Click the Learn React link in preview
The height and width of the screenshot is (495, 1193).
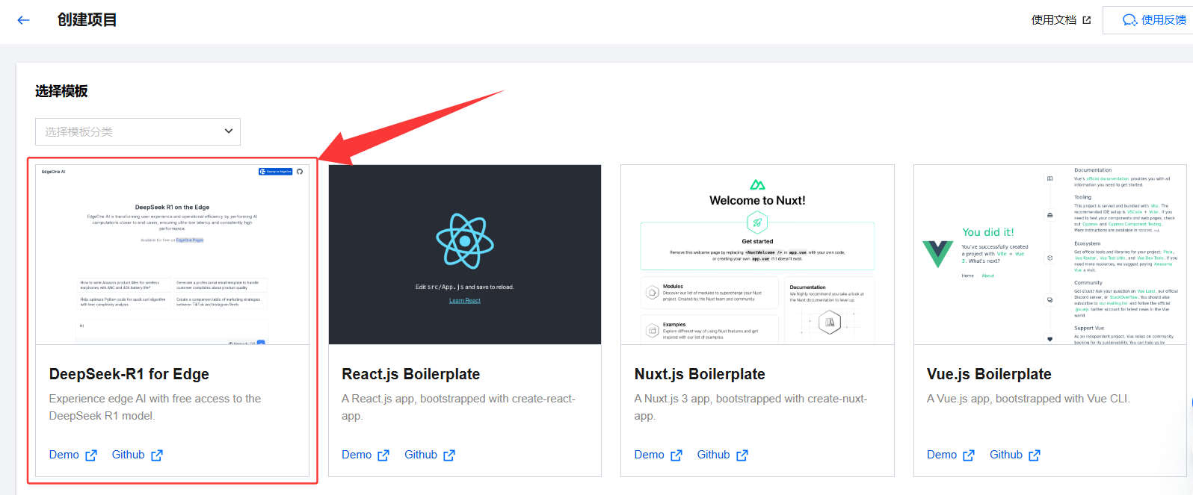pyautogui.click(x=465, y=301)
